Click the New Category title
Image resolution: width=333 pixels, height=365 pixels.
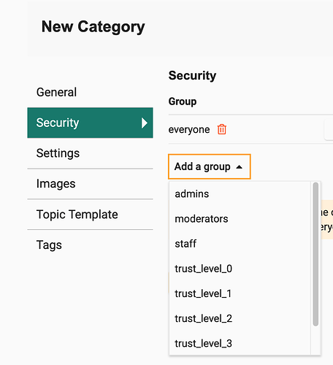93,27
